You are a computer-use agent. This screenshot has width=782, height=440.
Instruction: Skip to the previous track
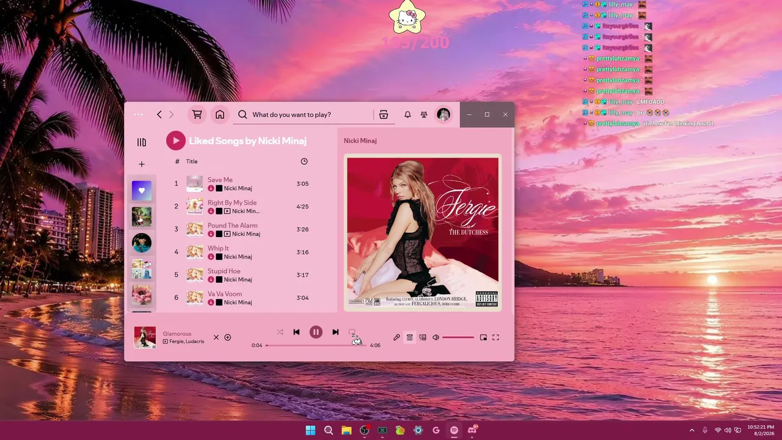pos(296,332)
